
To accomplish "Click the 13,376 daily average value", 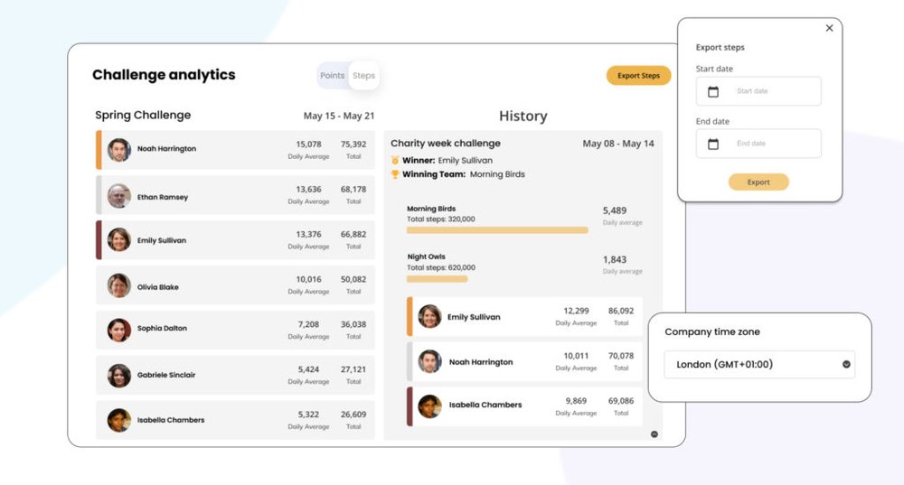I will point(308,234).
